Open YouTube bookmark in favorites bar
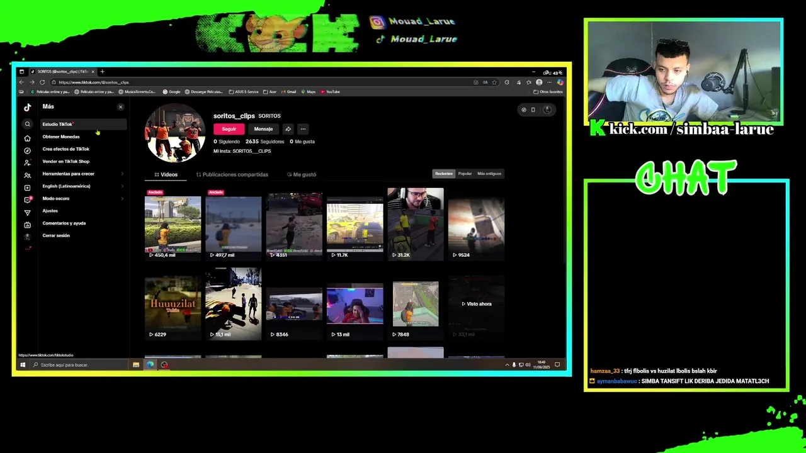The width and height of the screenshot is (806, 453). tap(330, 92)
